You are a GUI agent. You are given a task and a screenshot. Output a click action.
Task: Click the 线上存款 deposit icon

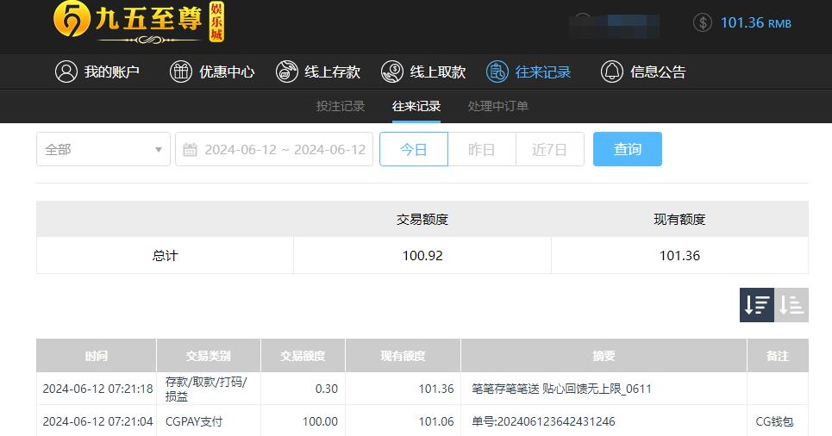point(287,72)
